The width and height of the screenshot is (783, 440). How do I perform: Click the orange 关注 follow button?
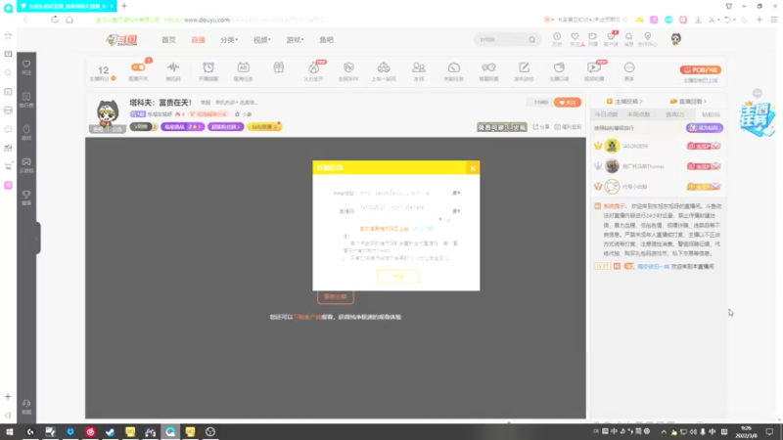[568, 103]
